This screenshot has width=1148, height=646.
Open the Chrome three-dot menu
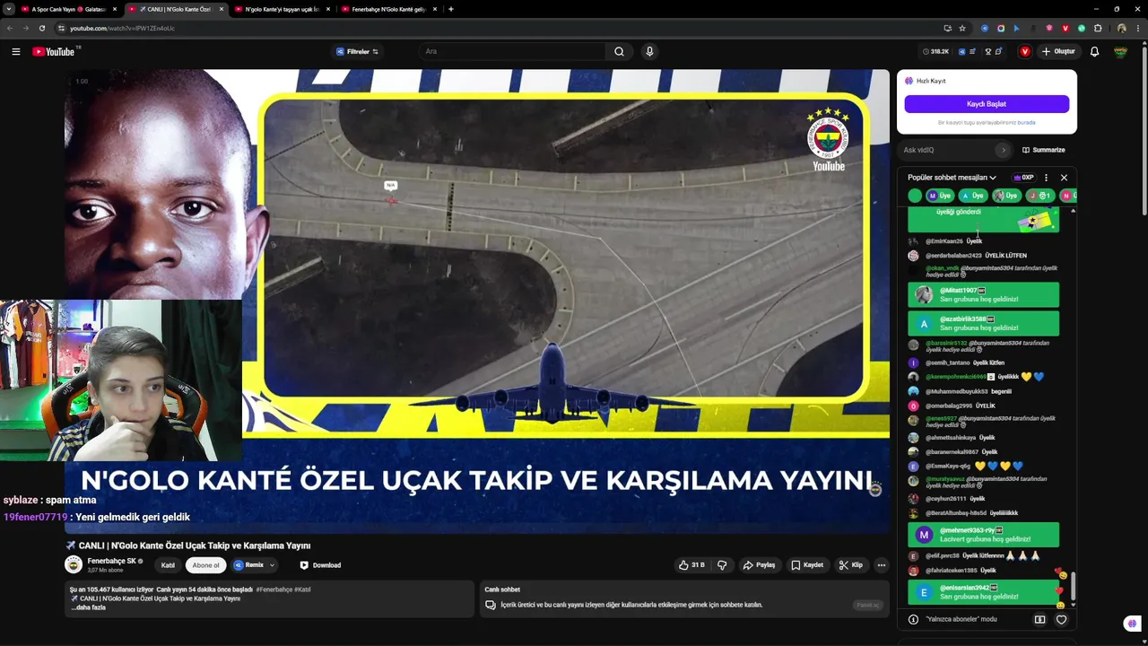1136,28
